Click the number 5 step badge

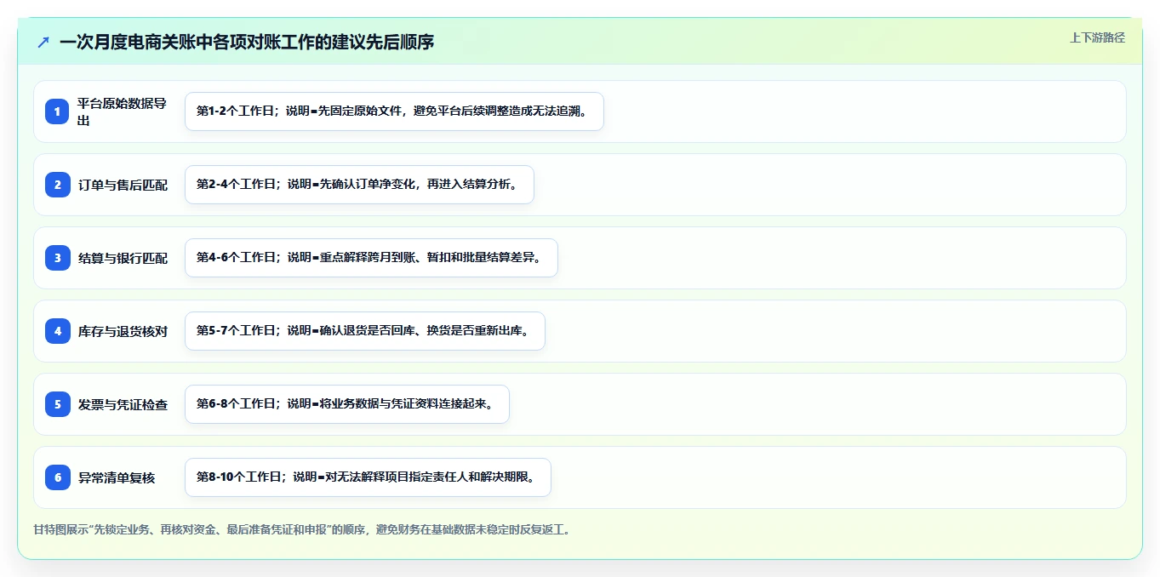point(58,404)
